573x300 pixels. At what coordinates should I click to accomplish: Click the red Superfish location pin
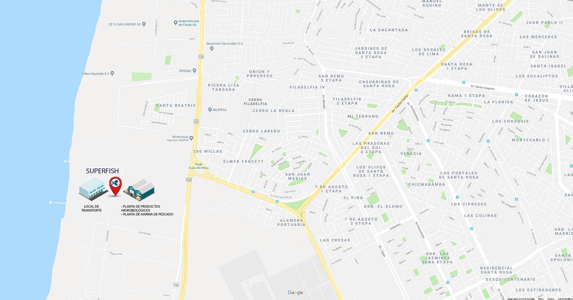click(115, 186)
